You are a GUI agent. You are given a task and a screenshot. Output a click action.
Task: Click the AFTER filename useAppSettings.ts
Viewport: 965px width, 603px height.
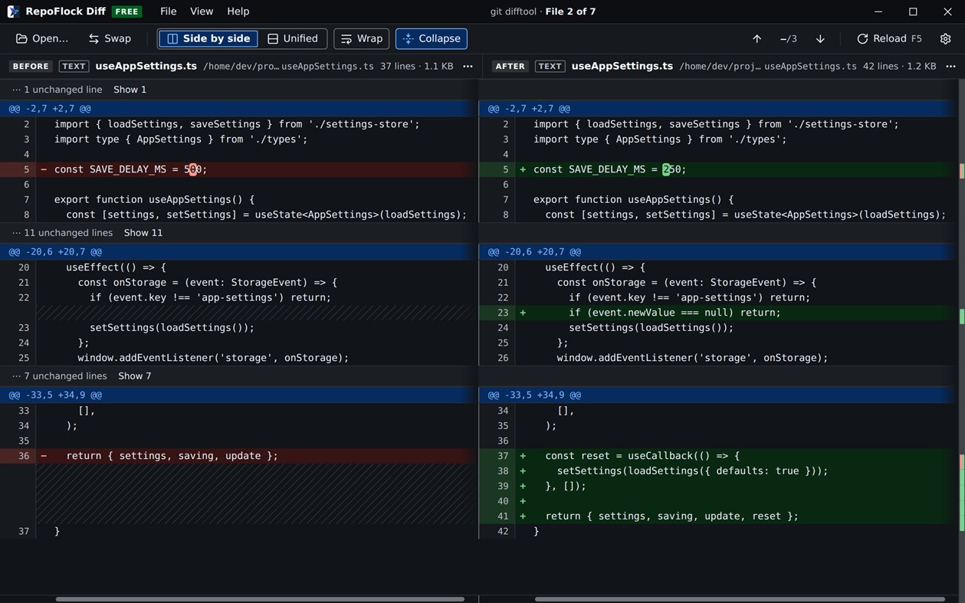coord(622,66)
